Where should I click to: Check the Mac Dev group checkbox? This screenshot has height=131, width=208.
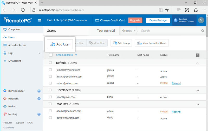click(50, 104)
